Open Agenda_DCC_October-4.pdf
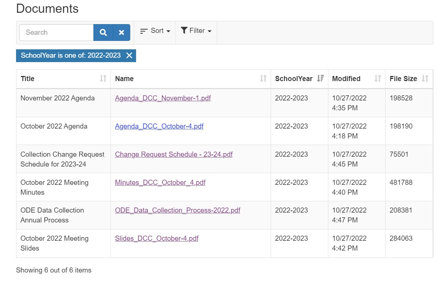The width and height of the screenshot is (448, 282). (159, 126)
